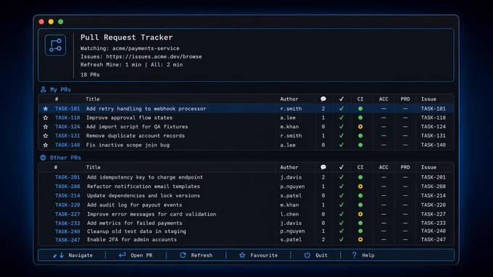Open TASK-201 pull request link
Viewport: 493px width, 277px height.
point(67,177)
